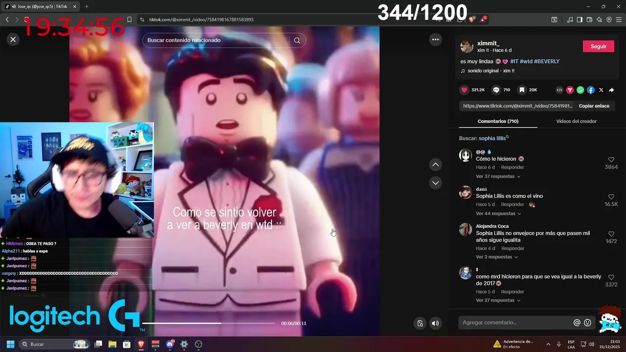Go back with browser back arrow
This screenshot has width=626, height=352.
pos(7,20)
